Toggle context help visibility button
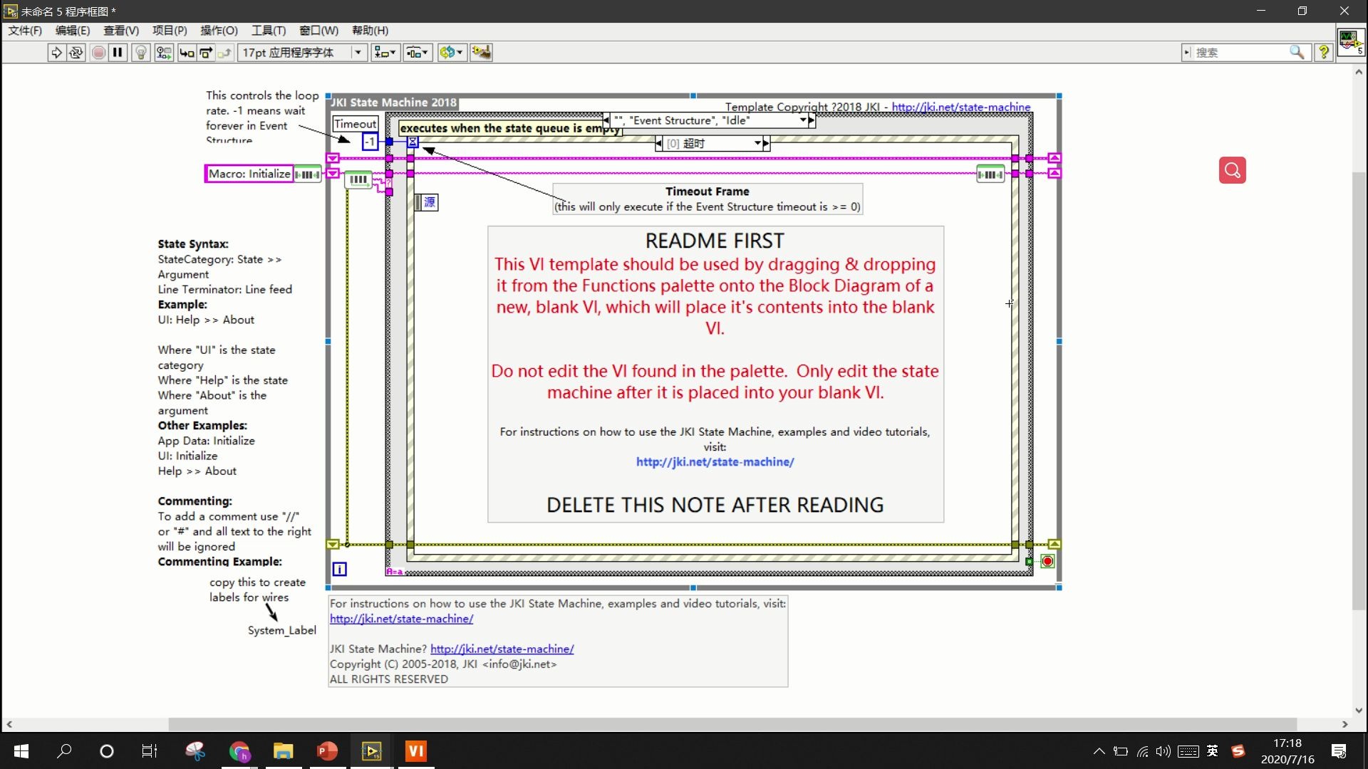 pyautogui.click(x=1323, y=52)
